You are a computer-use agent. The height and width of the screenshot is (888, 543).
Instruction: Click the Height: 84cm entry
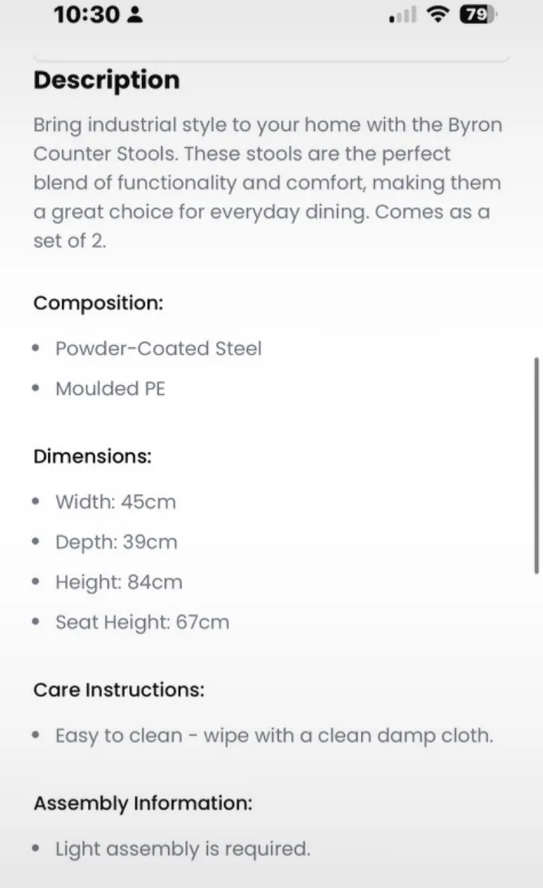pyautogui.click(x=118, y=582)
